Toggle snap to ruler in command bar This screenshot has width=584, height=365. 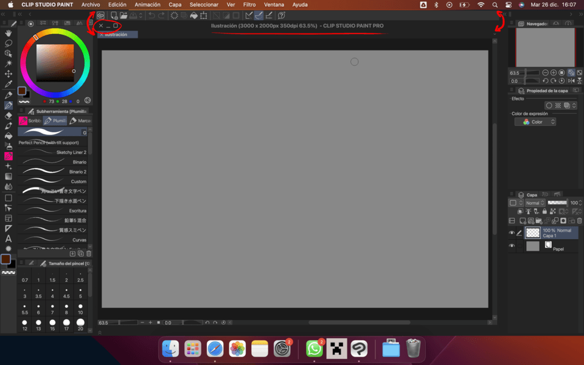click(x=249, y=15)
